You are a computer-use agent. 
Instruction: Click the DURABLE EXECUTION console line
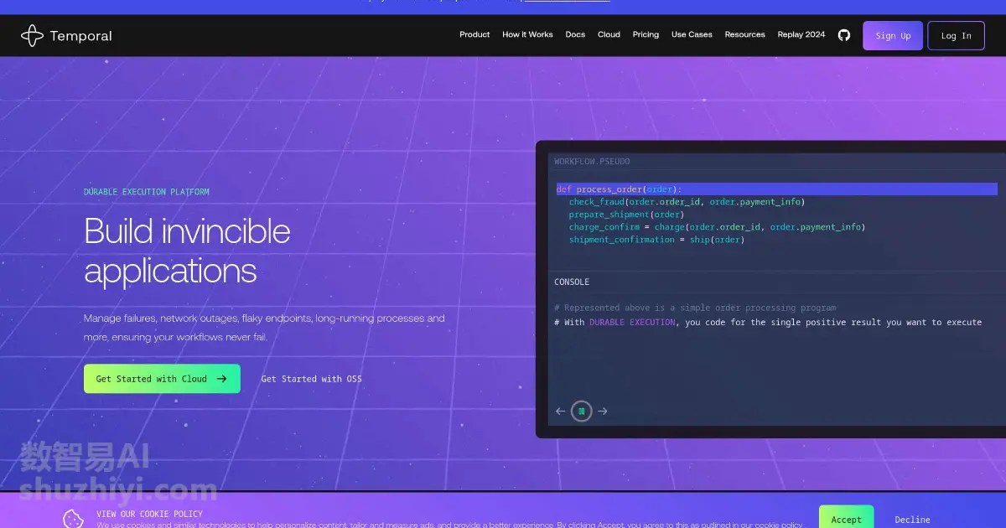click(768, 322)
